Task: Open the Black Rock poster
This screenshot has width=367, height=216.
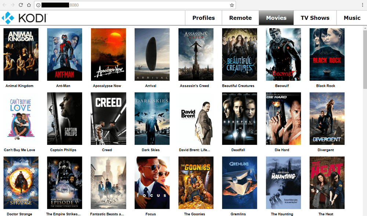Action: pyautogui.click(x=327, y=55)
